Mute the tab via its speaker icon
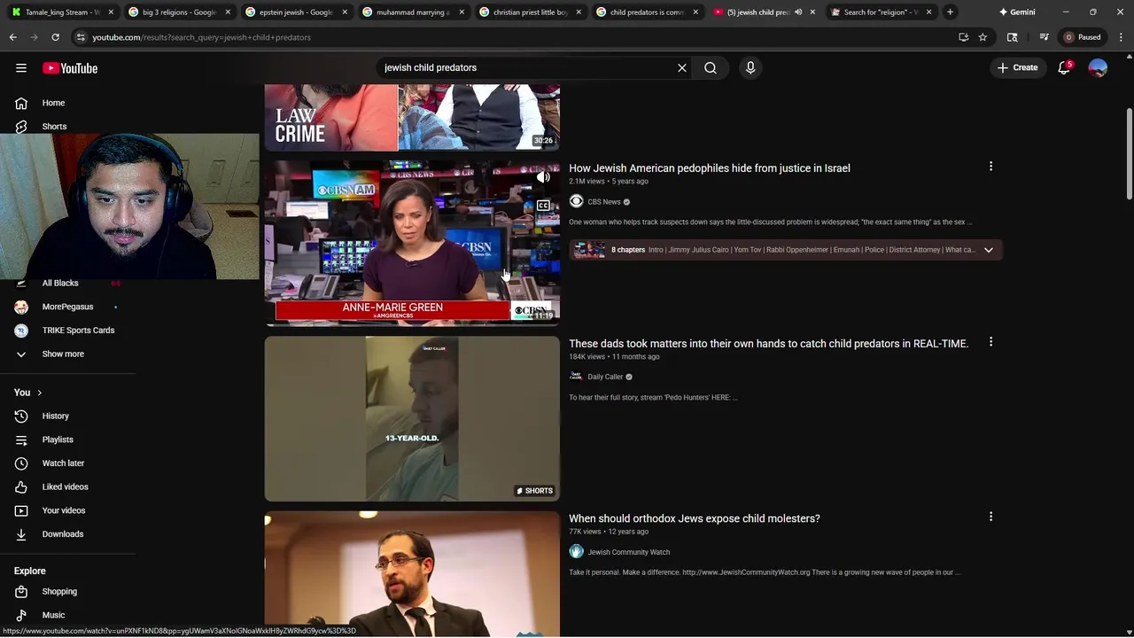This screenshot has width=1134, height=638. point(797,12)
